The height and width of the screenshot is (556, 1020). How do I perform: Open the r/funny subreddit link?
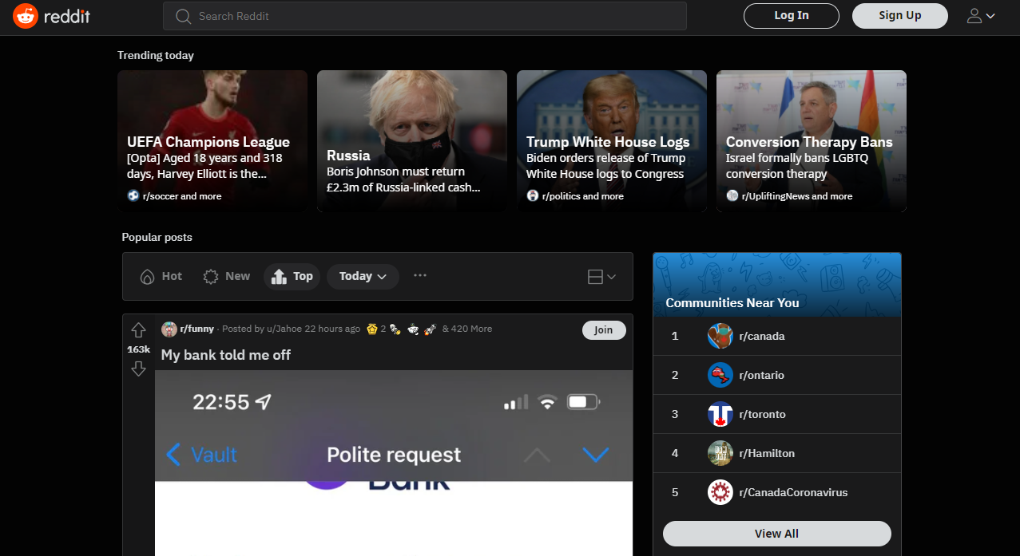[x=197, y=329]
